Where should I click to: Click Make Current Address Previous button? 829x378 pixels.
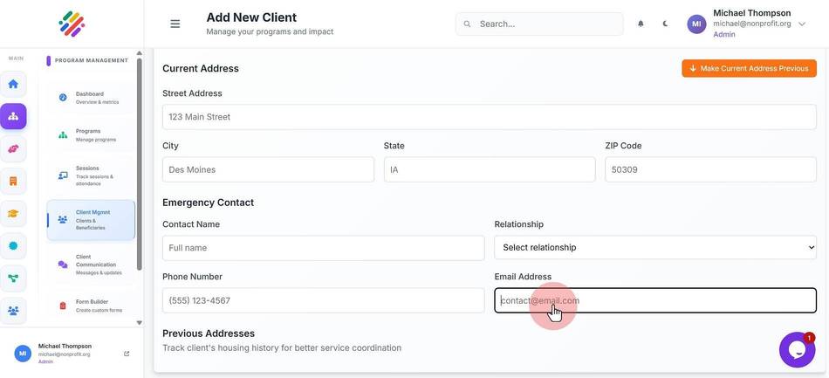[749, 68]
